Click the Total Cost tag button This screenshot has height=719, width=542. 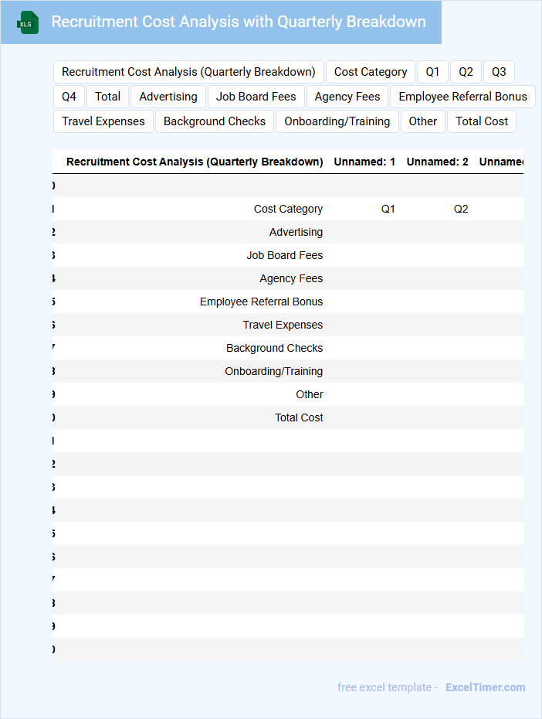click(x=482, y=121)
